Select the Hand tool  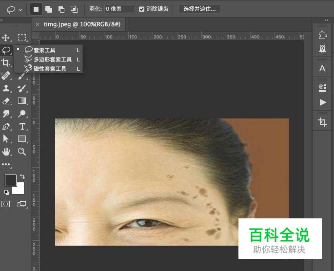(x=6, y=152)
